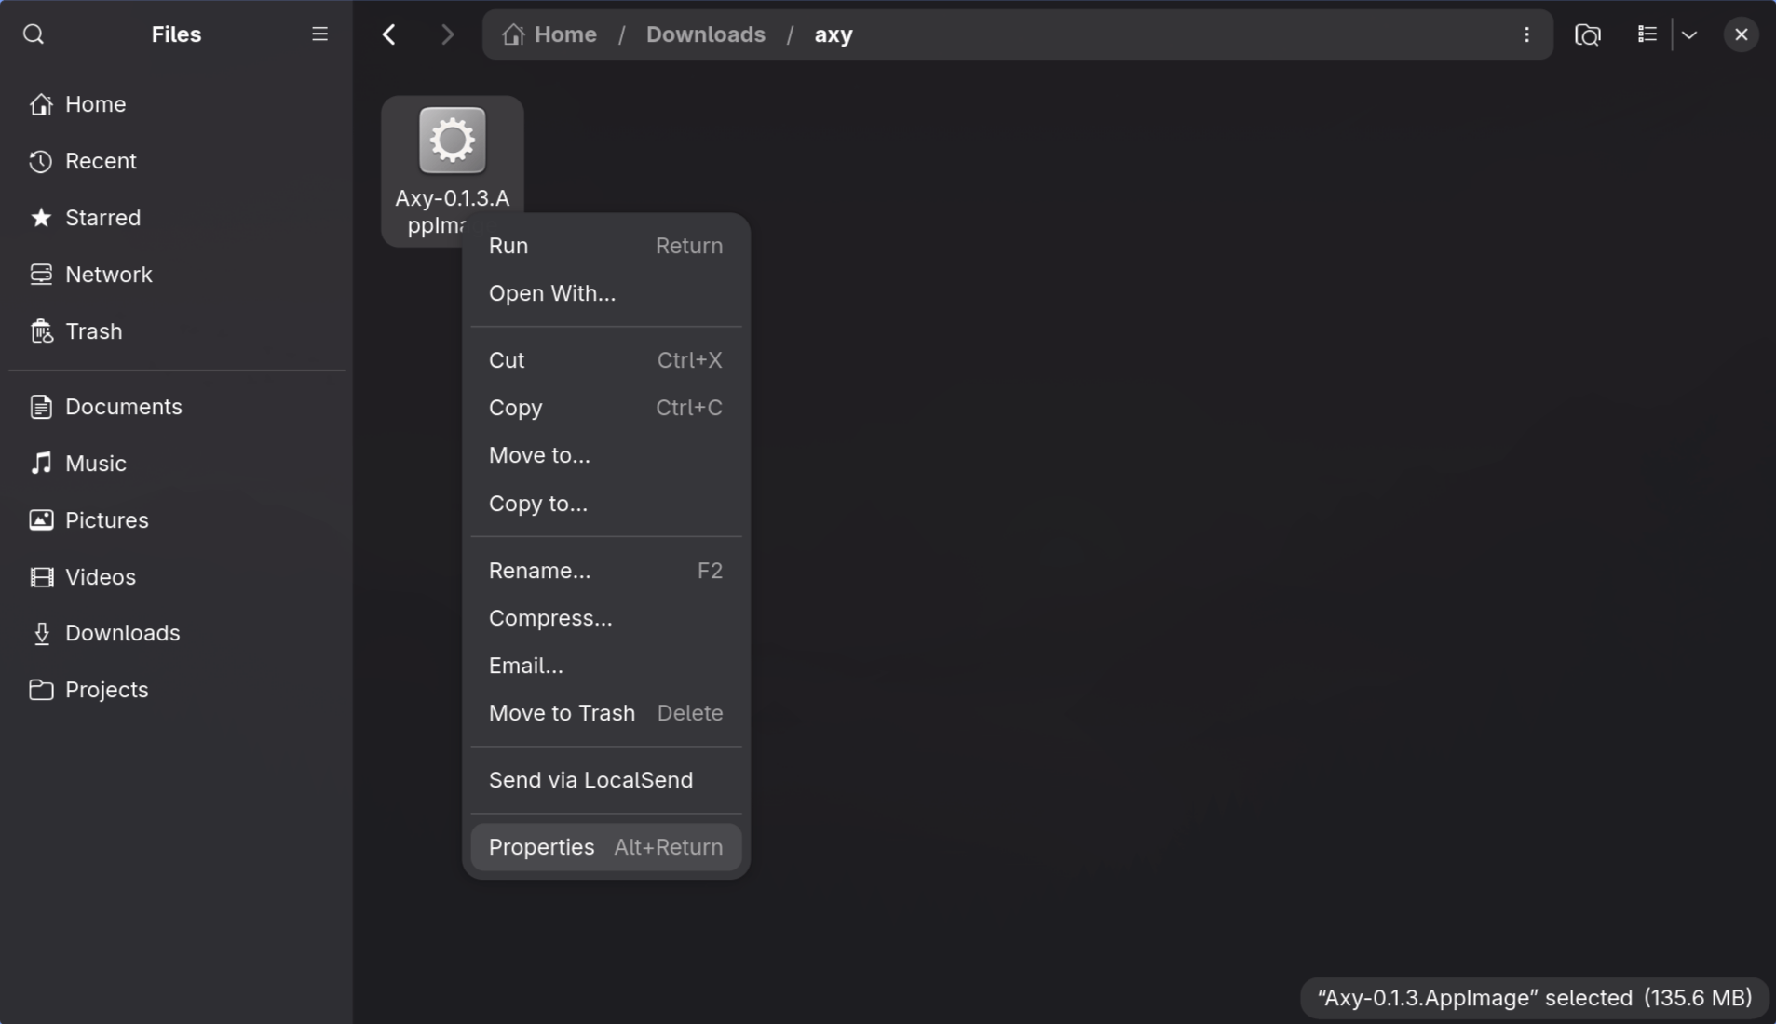Navigate to Downloads in the path bar
Screen dimensions: 1776x1024
pos(706,34)
